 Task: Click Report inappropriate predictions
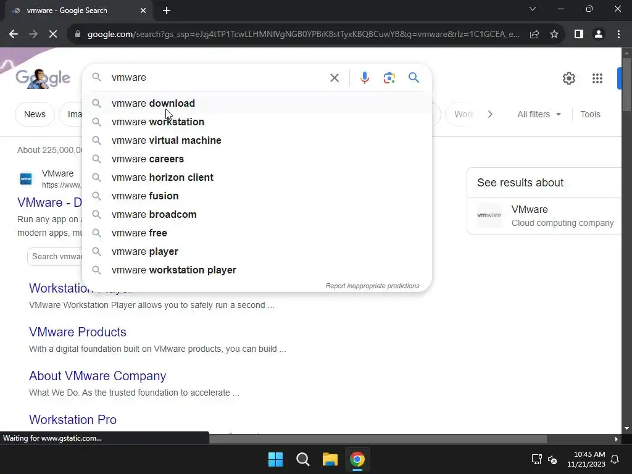point(372,286)
